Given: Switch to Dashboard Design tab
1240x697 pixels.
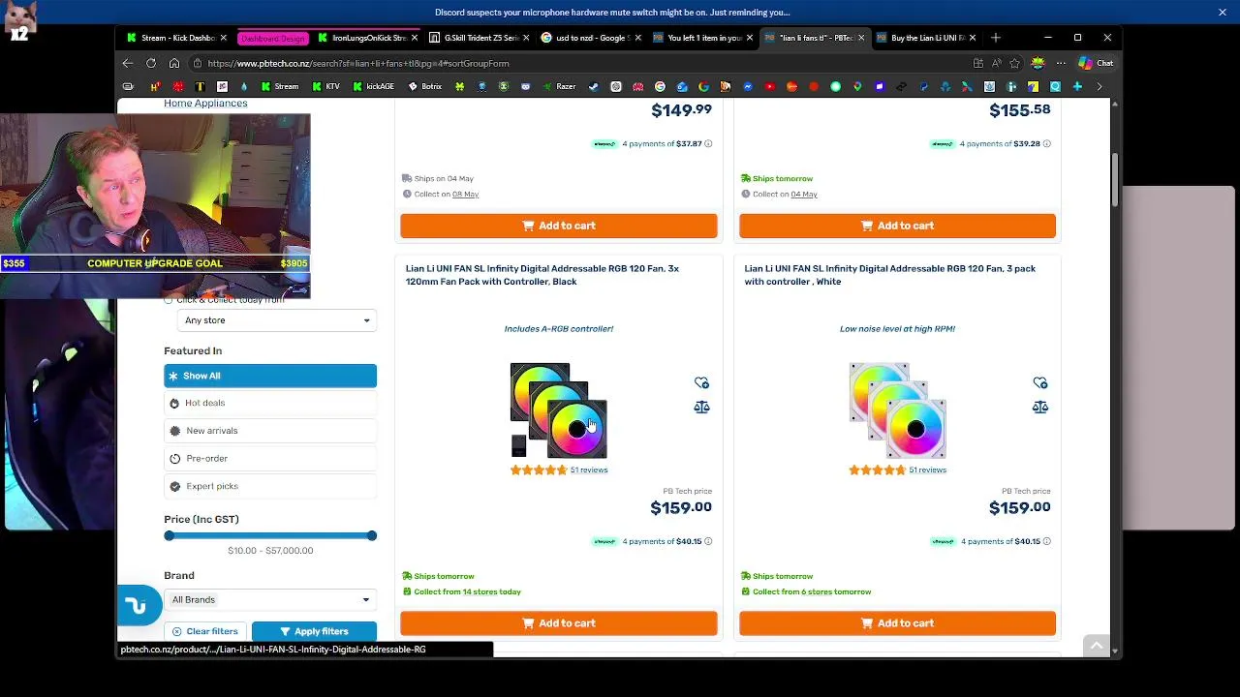Looking at the screenshot, I should (x=272, y=38).
